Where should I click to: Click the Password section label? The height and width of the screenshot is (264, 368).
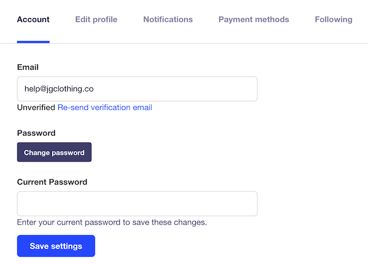coord(36,133)
